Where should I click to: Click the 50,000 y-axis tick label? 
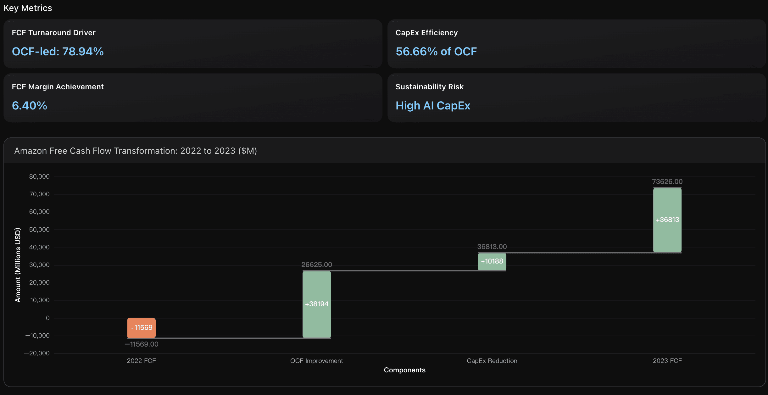(x=39, y=230)
